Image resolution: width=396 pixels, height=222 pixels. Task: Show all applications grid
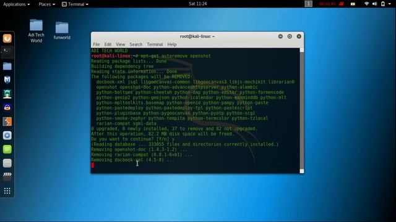(7, 191)
